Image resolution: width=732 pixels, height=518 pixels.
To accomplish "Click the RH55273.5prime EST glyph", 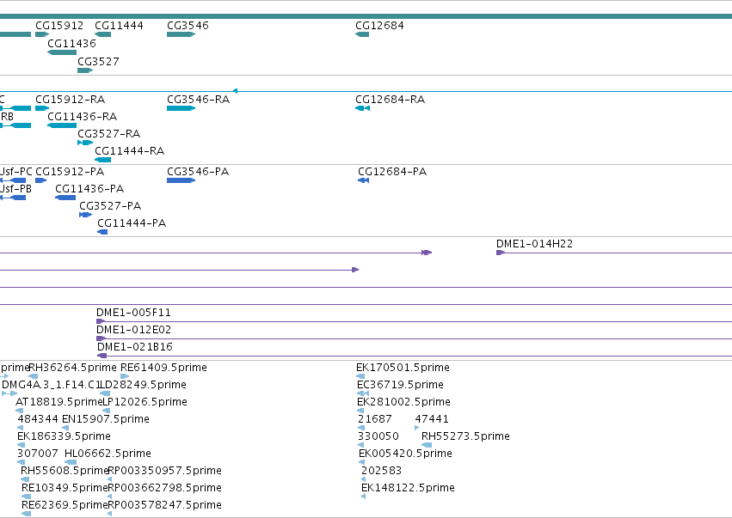I will tap(427, 445).
